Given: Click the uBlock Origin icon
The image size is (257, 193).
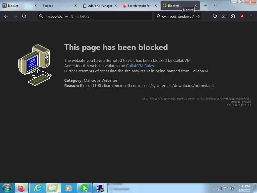Looking at the screenshot, I should click(242, 16).
